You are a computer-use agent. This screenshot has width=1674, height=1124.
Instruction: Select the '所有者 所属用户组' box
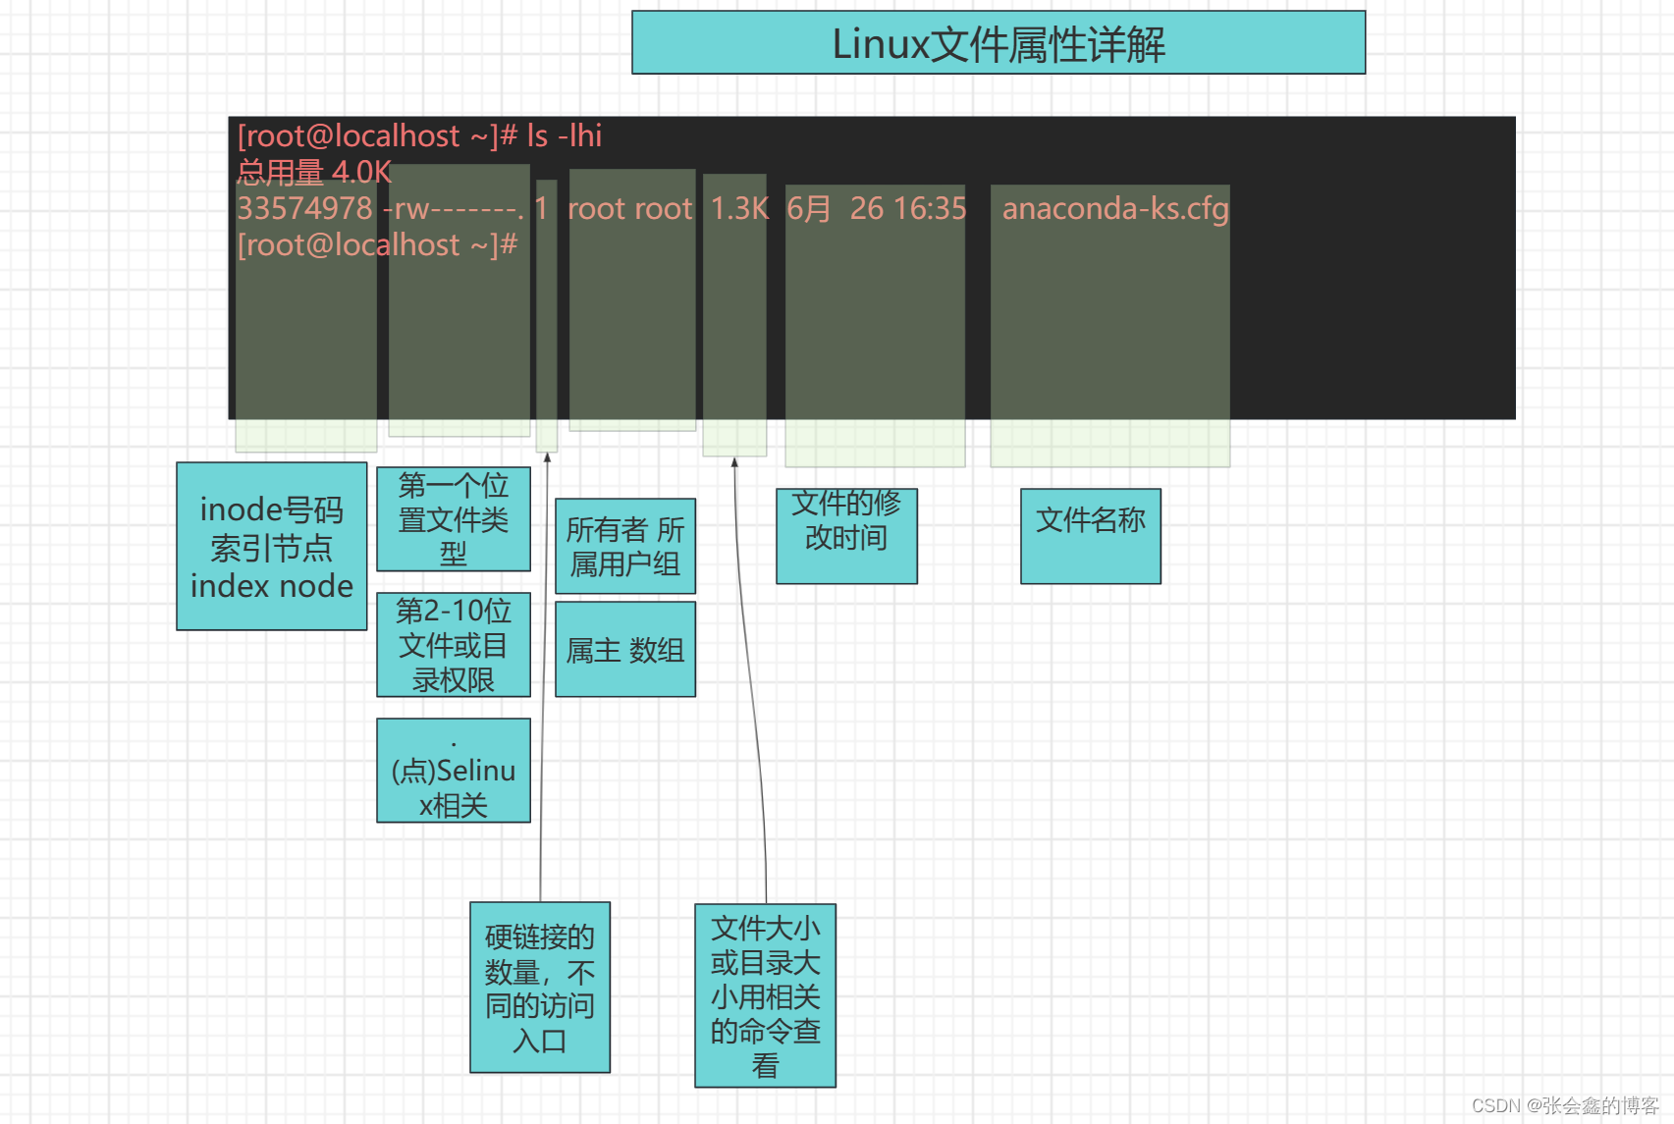click(x=625, y=546)
